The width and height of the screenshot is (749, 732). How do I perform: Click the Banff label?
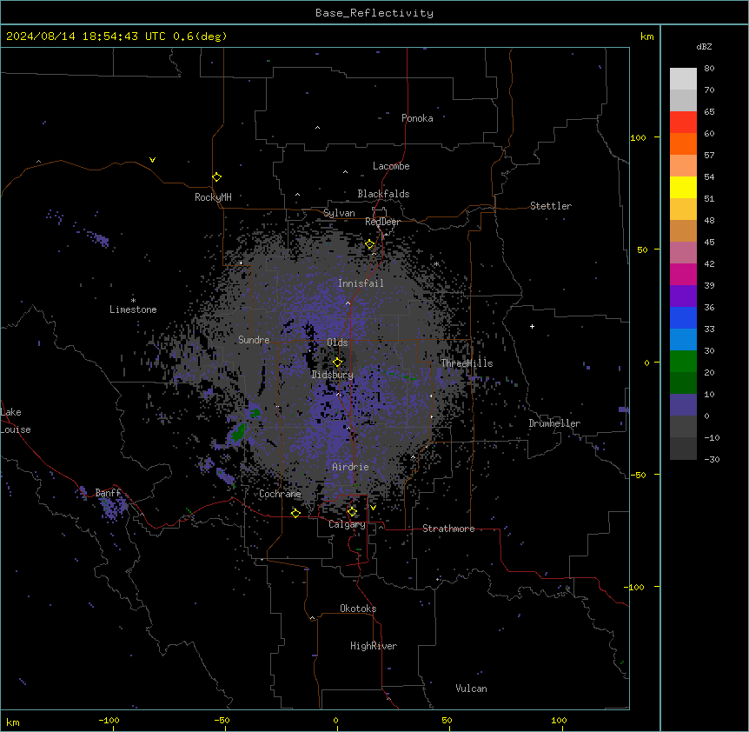click(108, 493)
